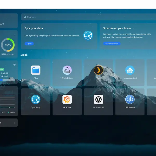Viewport: 156px width, 156px height.
Task: Open the Vaultwarden app icon
Action: point(99,99)
